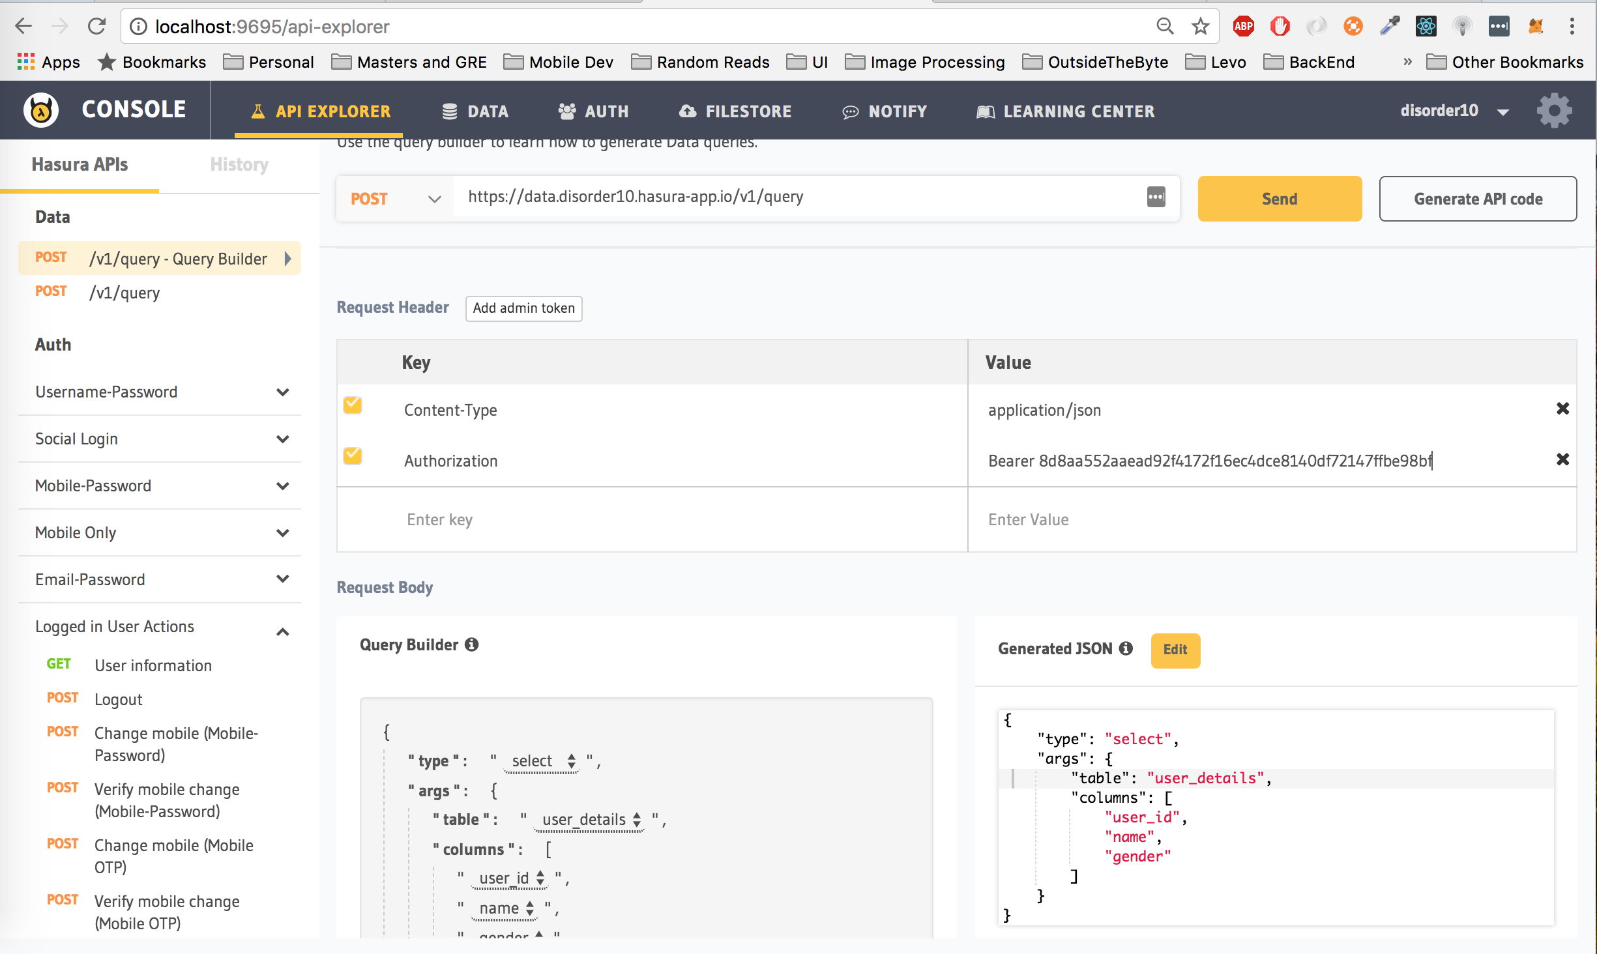
Task: Open the Notify tab
Action: pyautogui.click(x=884, y=111)
